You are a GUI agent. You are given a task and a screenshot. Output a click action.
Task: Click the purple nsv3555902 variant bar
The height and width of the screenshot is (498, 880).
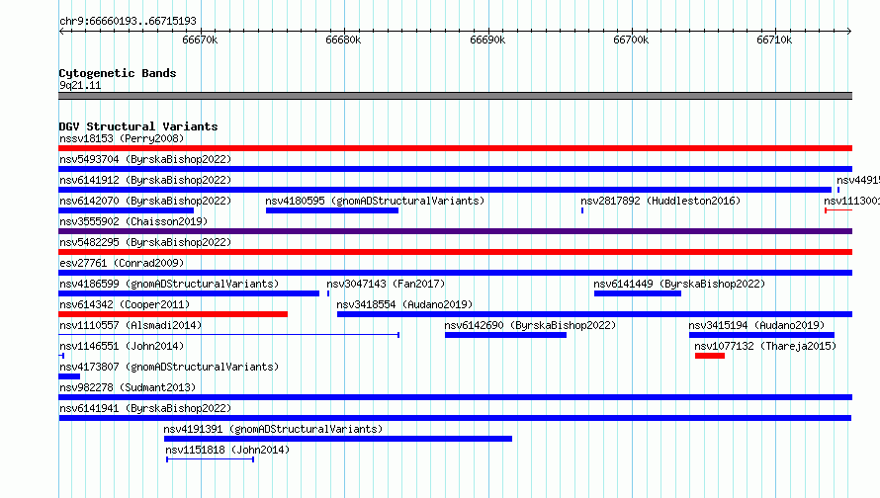455,231
